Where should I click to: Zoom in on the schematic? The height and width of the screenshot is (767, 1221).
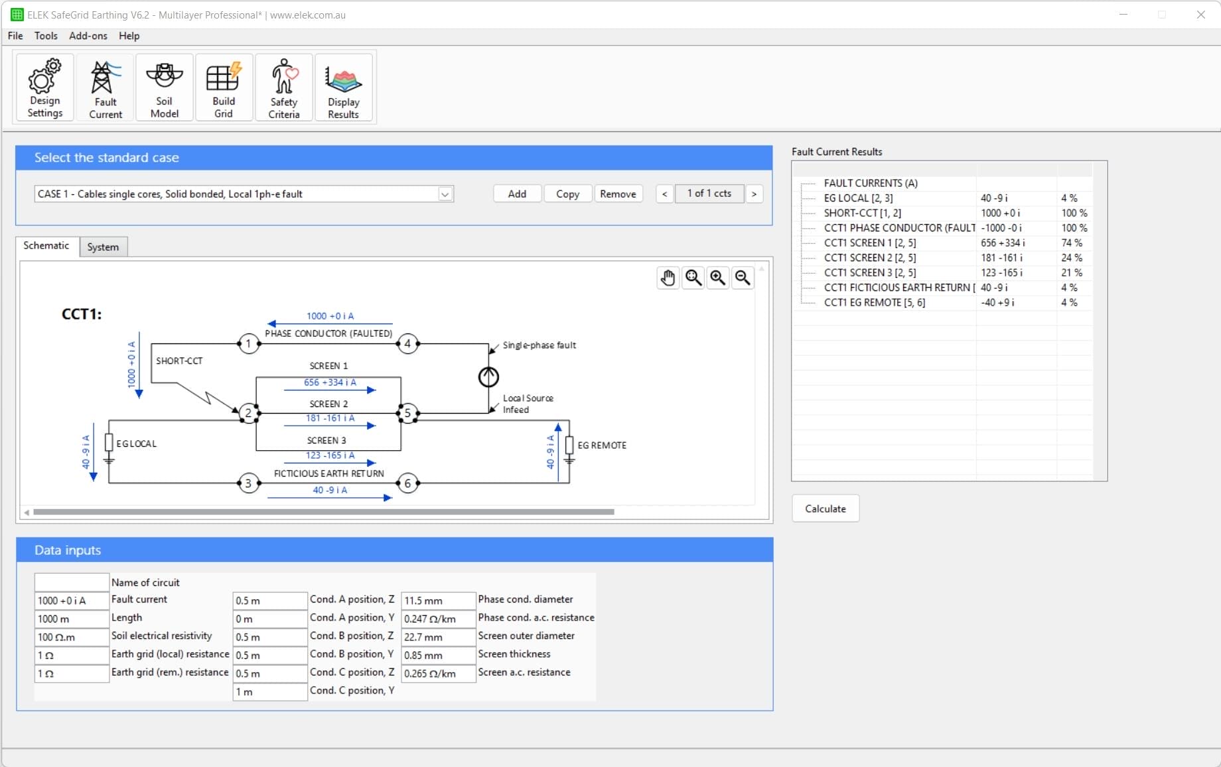pos(717,278)
